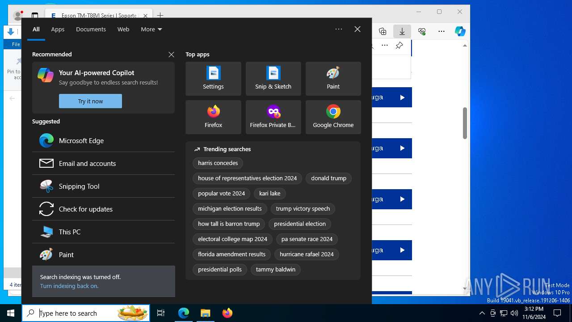Select 'trump victory speech' chip

click(x=303, y=208)
